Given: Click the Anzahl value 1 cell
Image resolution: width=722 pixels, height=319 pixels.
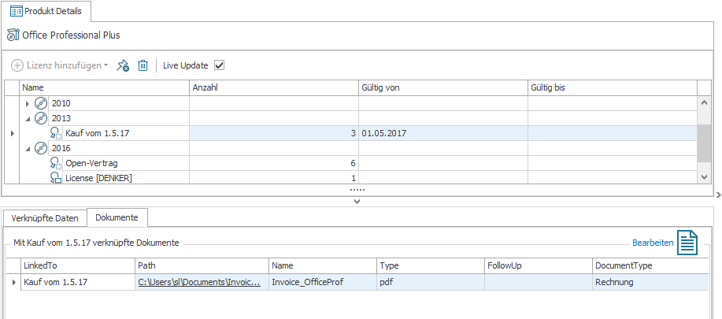Looking at the screenshot, I should (274, 178).
